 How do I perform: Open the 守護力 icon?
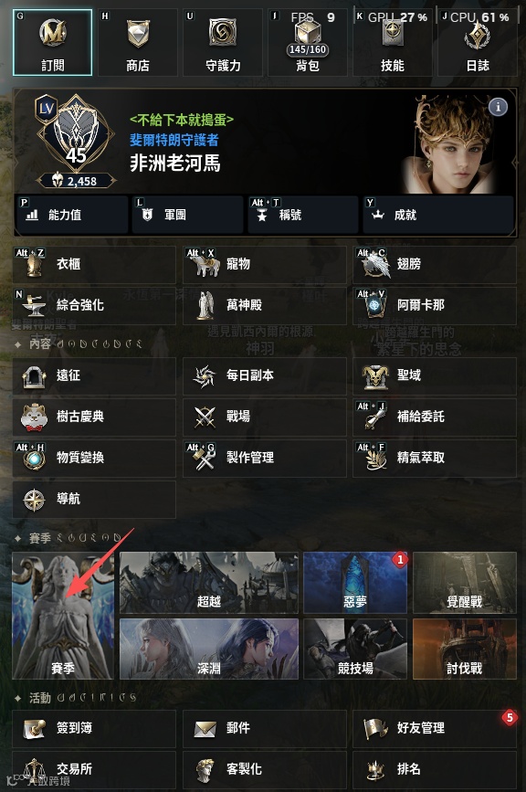click(x=223, y=32)
